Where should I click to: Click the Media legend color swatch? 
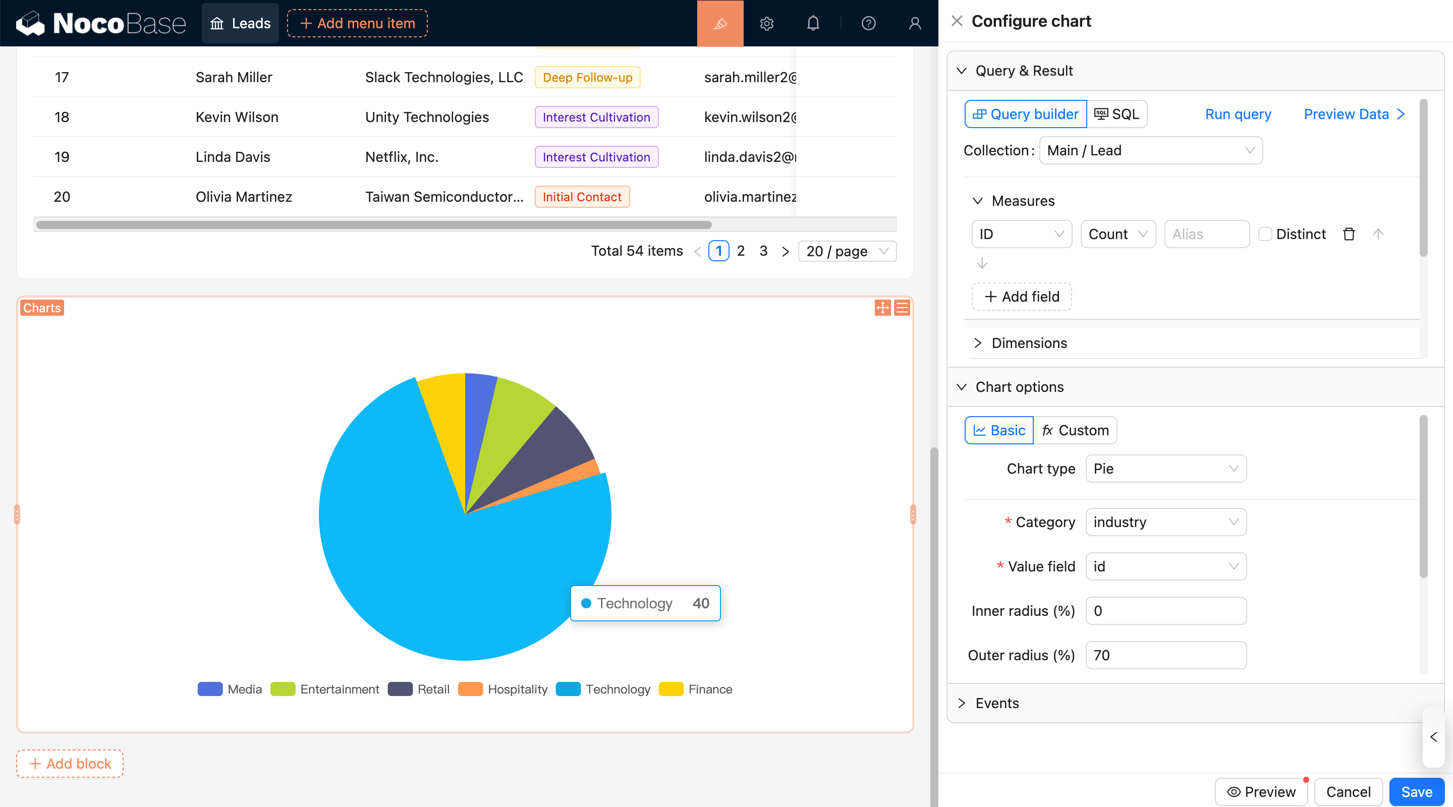(210, 689)
